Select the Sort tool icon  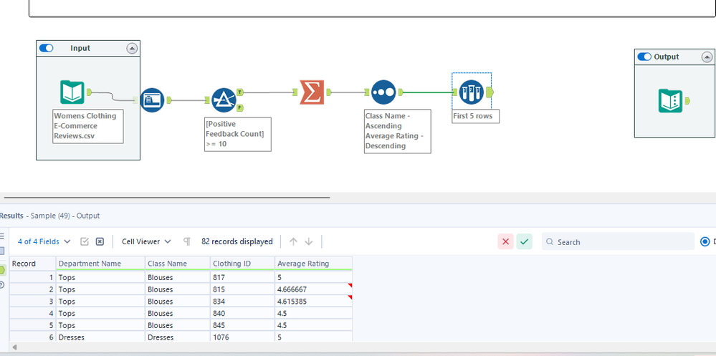[383, 92]
